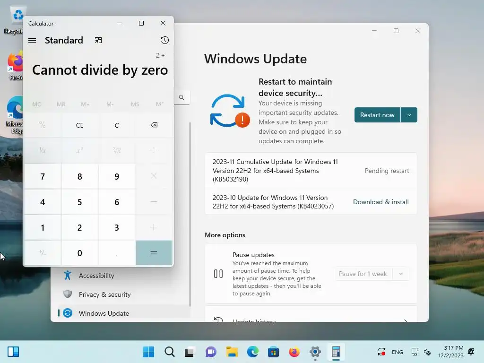Open notification bell in system tray

[471, 352]
